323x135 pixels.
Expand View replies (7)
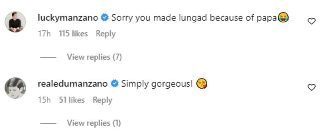click(x=94, y=57)
